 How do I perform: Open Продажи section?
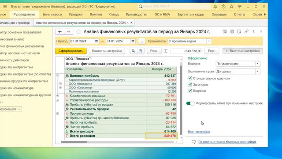point(76,15)
